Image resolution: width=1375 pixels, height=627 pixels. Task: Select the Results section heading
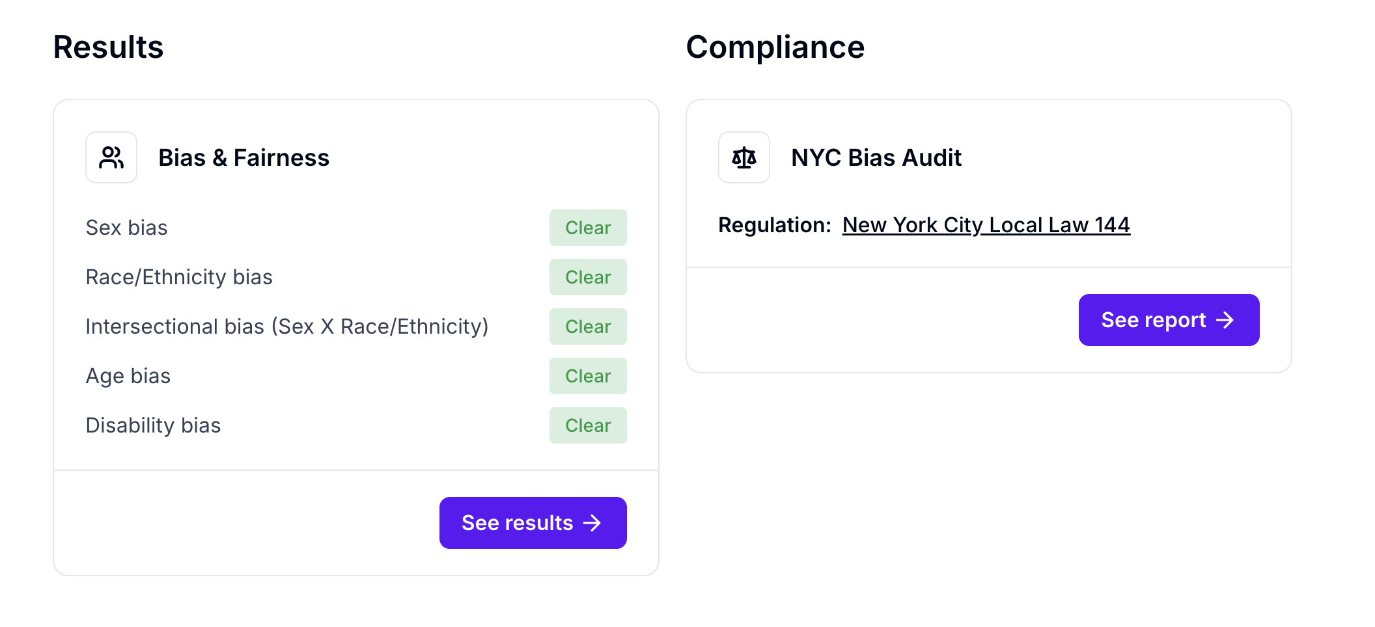(108, 46)
